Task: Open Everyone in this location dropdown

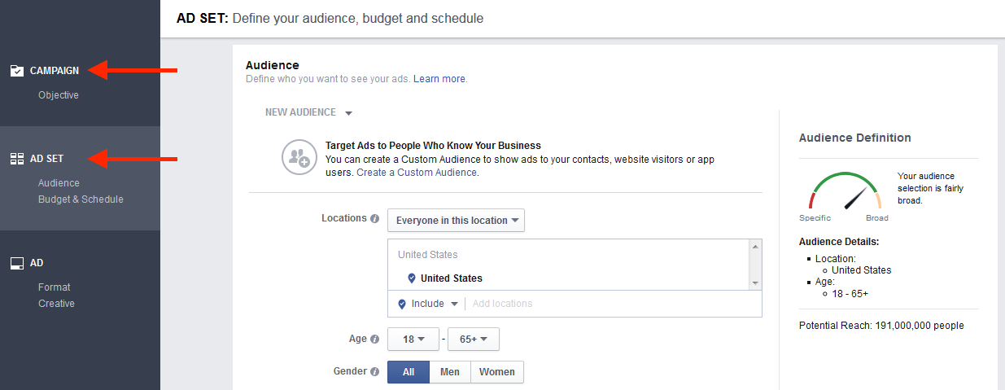Action: [x=456, y=221]
